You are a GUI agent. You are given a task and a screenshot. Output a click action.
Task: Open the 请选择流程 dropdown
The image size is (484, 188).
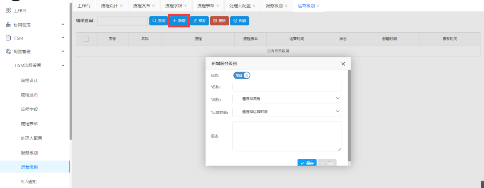click(x=286, y=99)
